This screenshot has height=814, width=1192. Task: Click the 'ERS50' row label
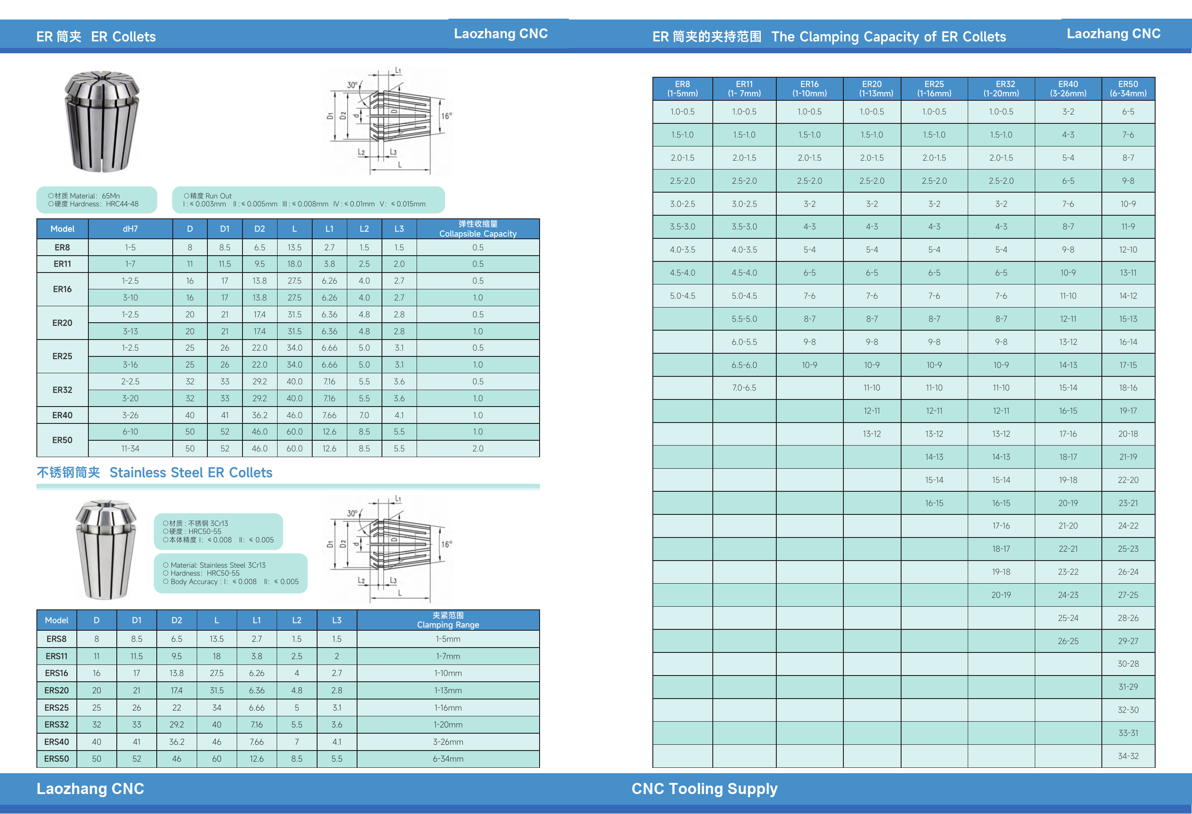point(57,759)
